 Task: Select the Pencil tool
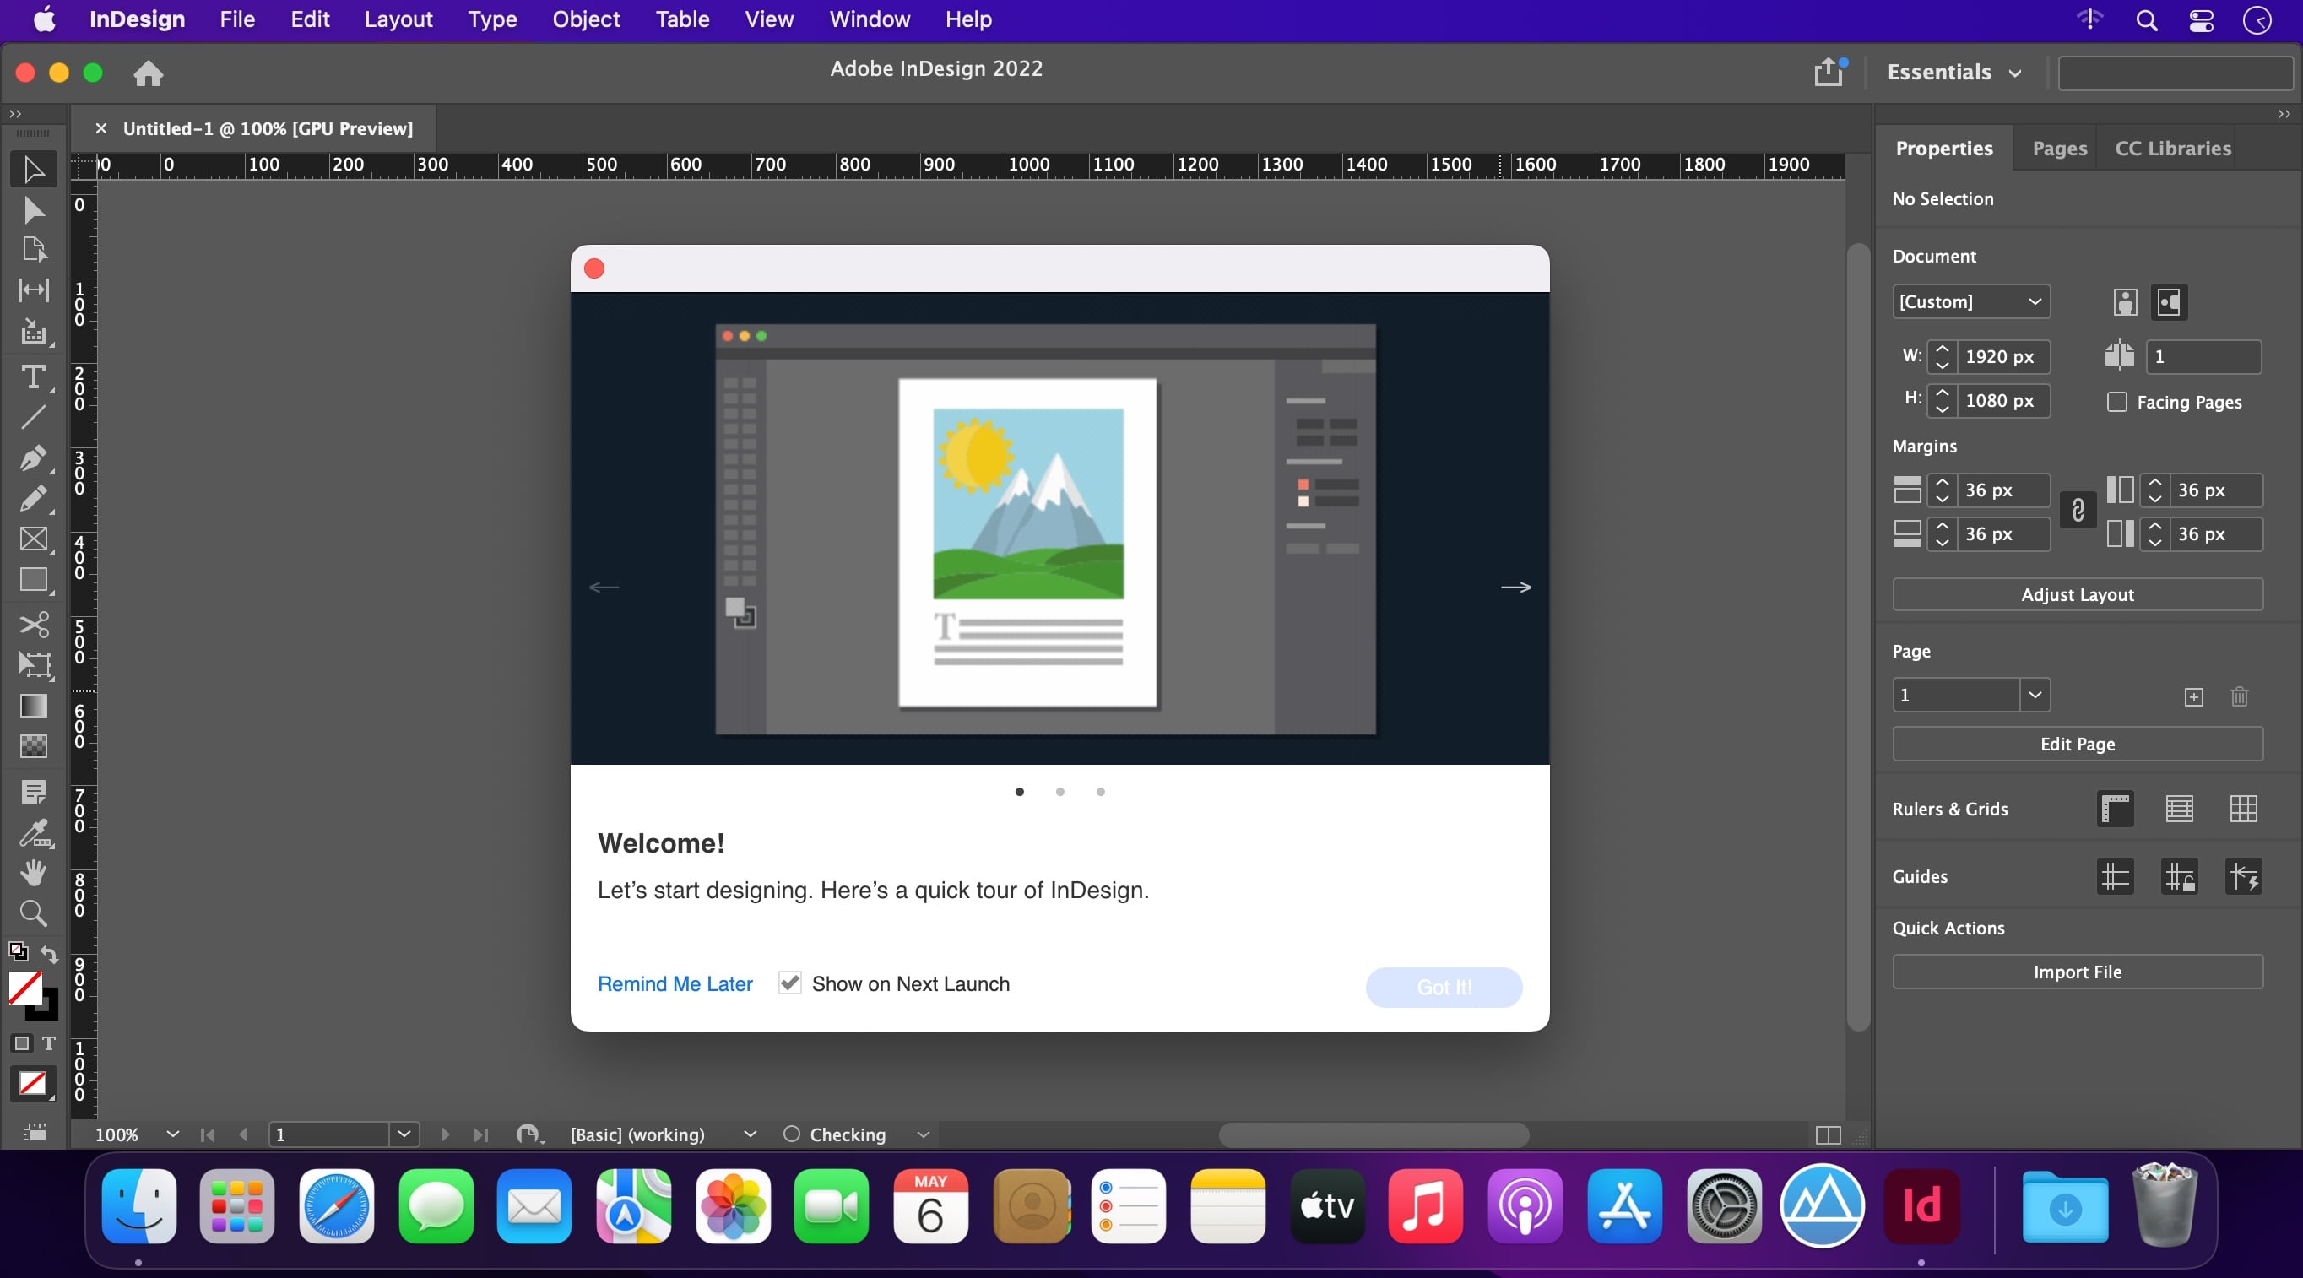pos(33,498)
